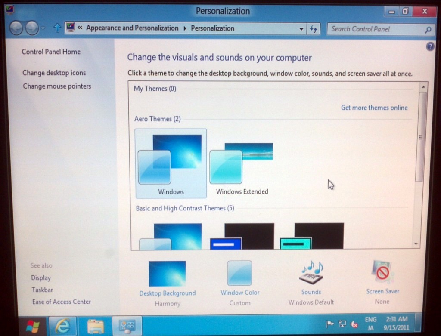Click Appearance and Personalization in breadcrumb
441x336 pixels.
coord(132,28)
